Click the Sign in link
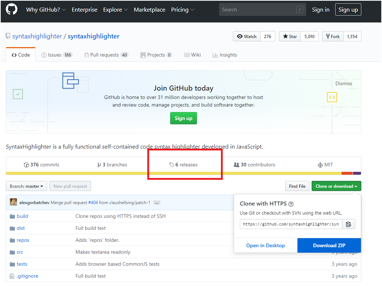 [321, 9]
